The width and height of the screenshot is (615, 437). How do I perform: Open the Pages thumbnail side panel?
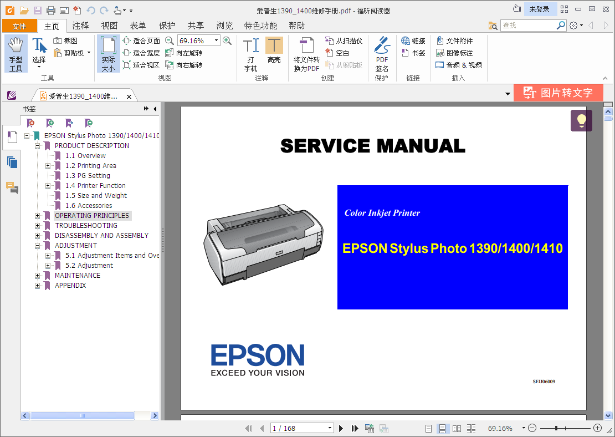pos(12,162)
